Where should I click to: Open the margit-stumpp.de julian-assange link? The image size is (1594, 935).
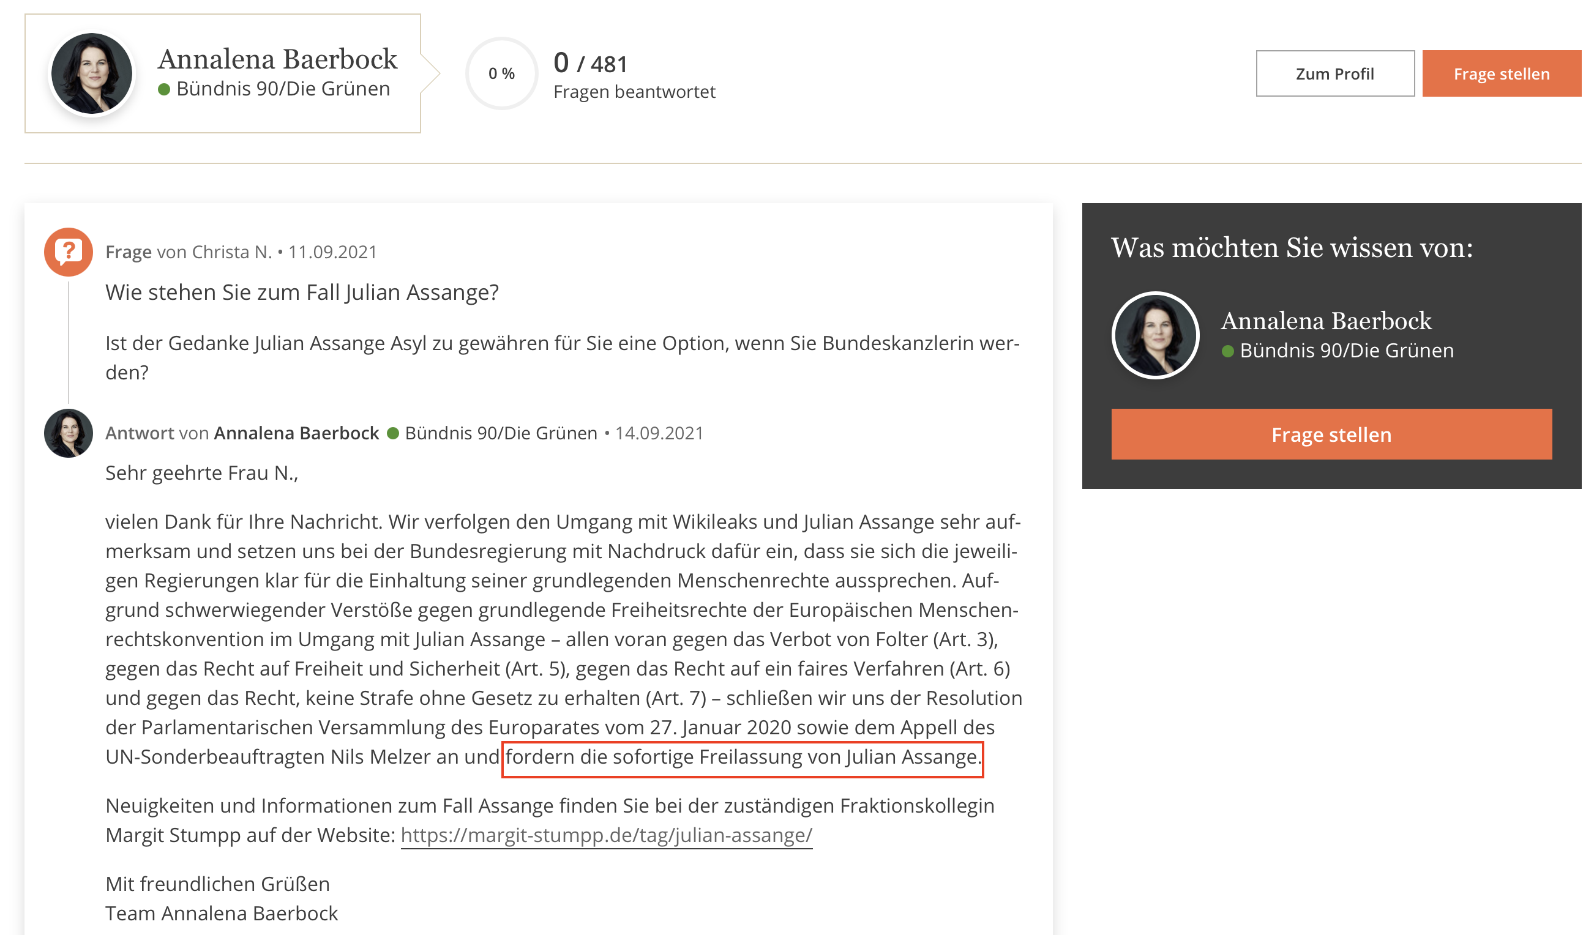(607, 835)
